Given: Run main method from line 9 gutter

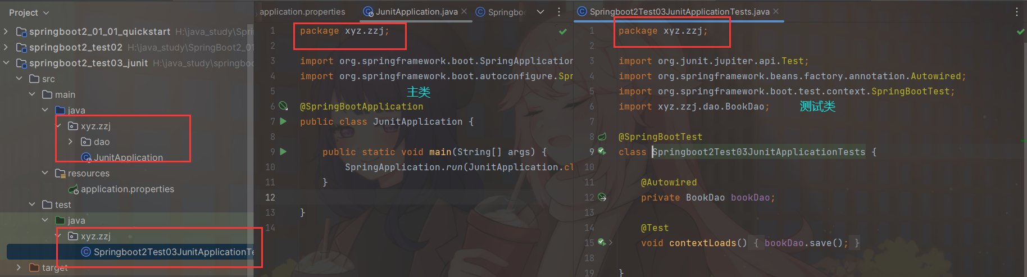Looking at the screenshot, I should tap(283, 152).
